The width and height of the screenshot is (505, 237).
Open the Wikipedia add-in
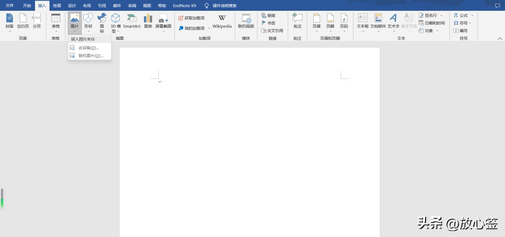coord(222,22)
